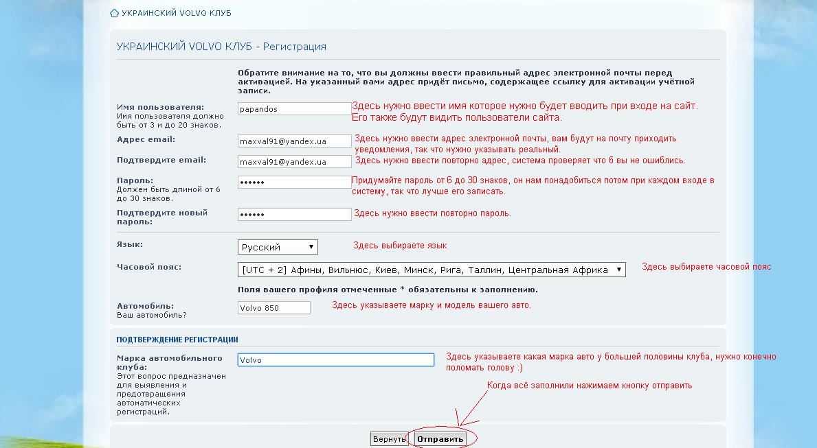This screenshot has width=817, height=448.
Task: Click the Адрес email label text
Action: coord(146,139)
